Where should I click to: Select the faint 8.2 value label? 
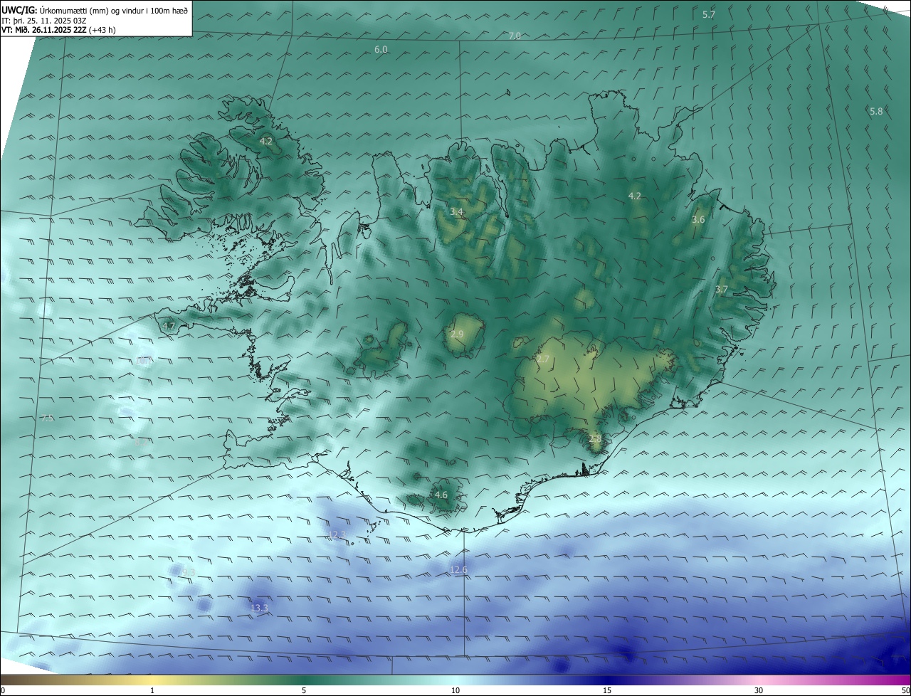tap(141, 441)
